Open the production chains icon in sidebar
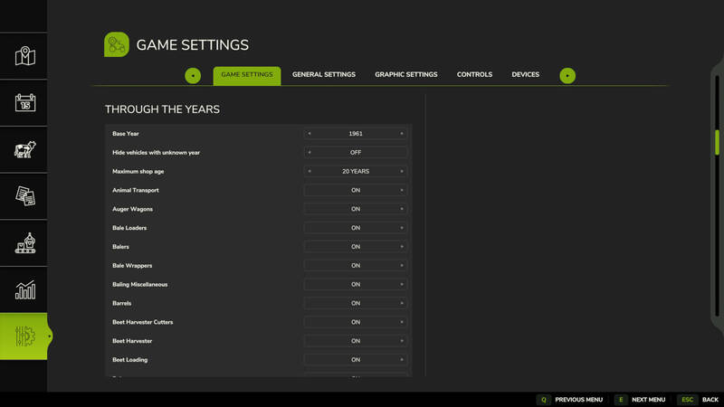The height and width of the screenshot is (407, 724). click(25, 242)
